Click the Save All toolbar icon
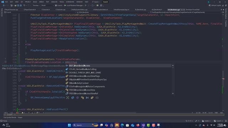This screenshot has width=228, height=128. point(21,6)
